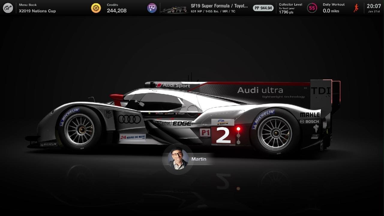Click the Collector Level 55 circle icon
The image size is (384, 216).
tap(312, 8)
